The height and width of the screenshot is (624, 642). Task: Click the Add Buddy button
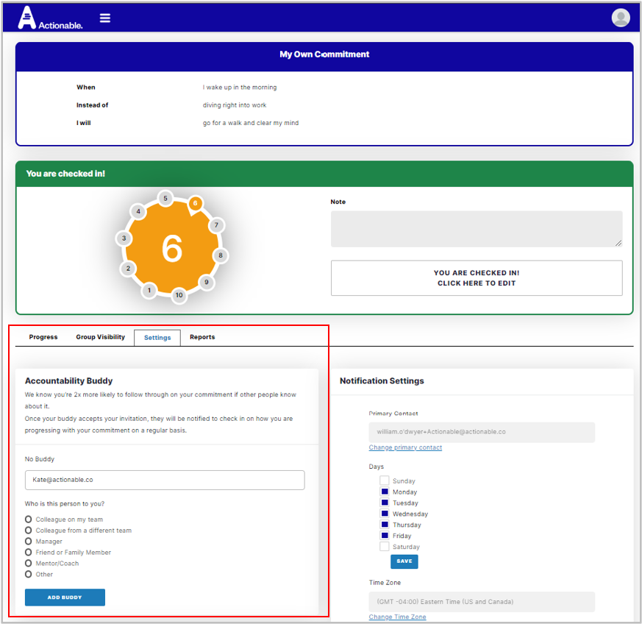[x=65, y=598]
